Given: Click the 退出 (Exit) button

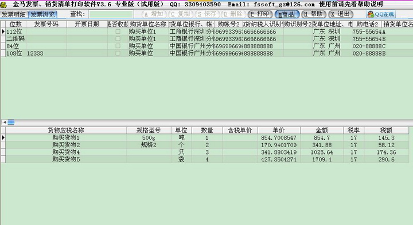Looking at the screenshot, I should (x=341, y=14).
